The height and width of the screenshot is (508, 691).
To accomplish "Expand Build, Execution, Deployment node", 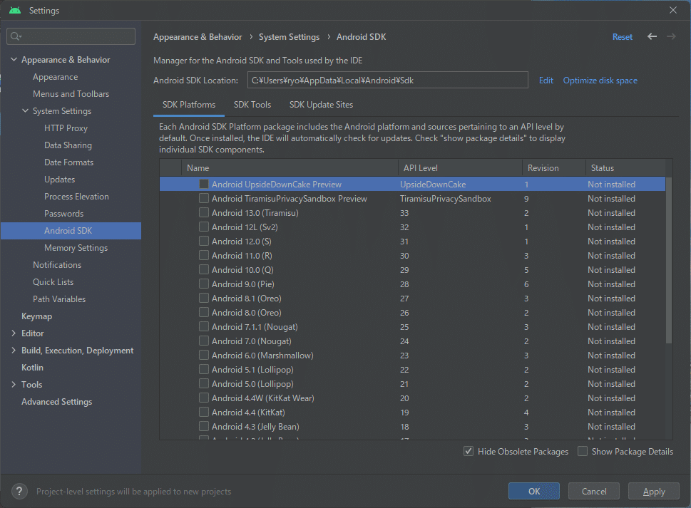I will pos(14,351).
